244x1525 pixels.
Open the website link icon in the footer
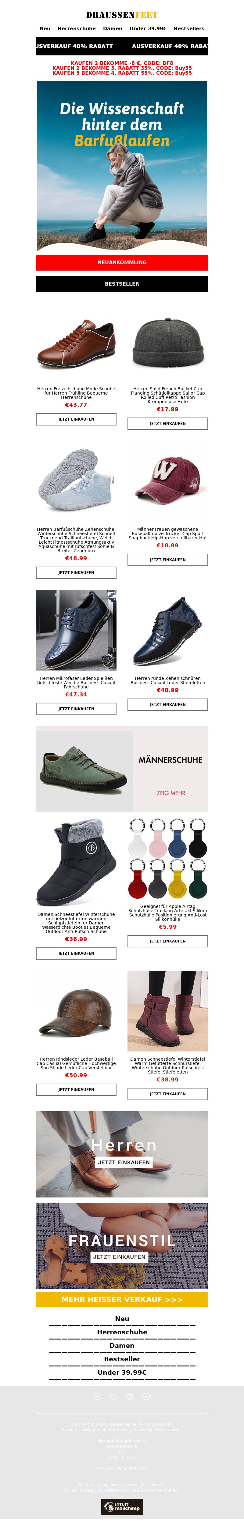coord(146,1396)
